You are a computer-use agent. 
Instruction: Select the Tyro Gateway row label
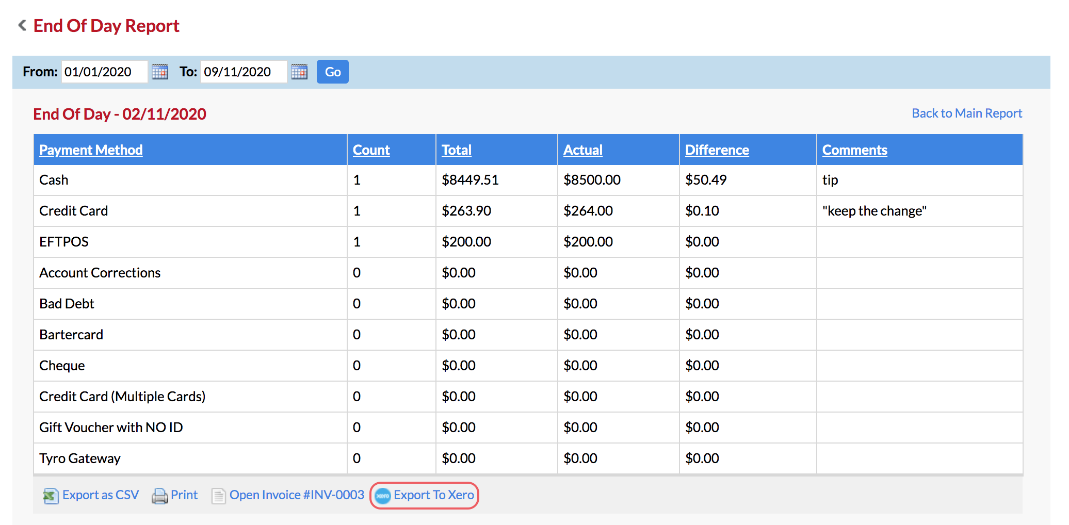coord(80,458)
